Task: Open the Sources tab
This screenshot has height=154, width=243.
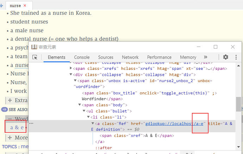Action: [x=106, y=57]
